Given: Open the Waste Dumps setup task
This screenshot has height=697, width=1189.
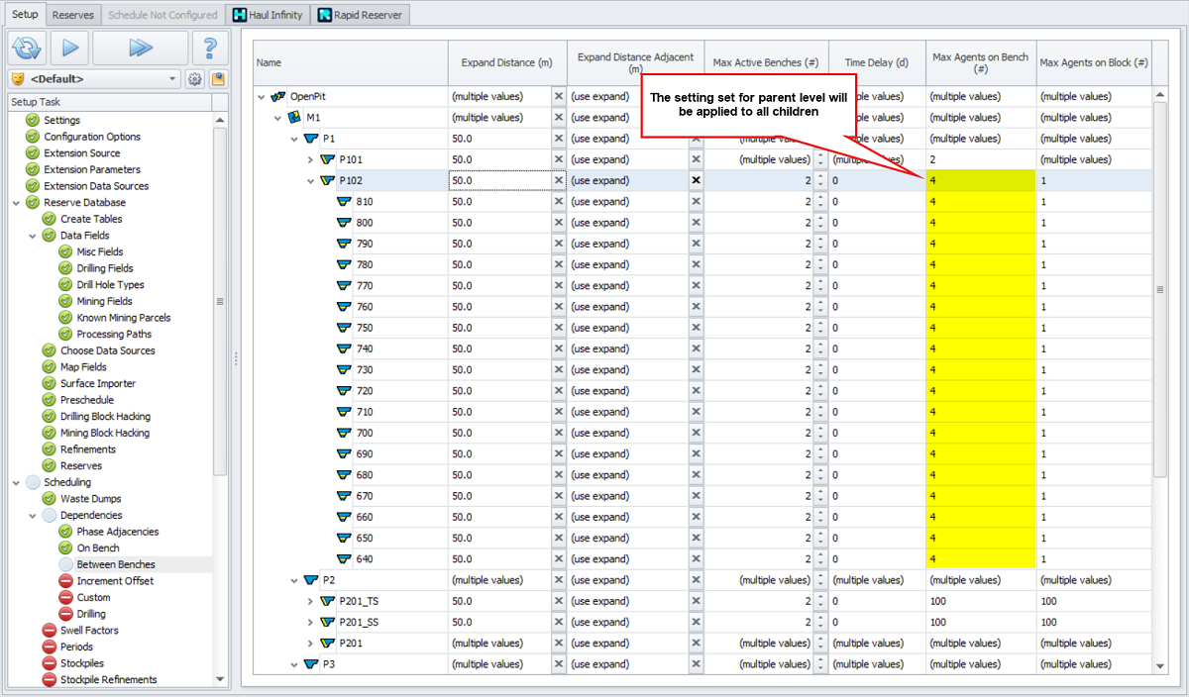Looking at the screenshot, I should point(90,499).
